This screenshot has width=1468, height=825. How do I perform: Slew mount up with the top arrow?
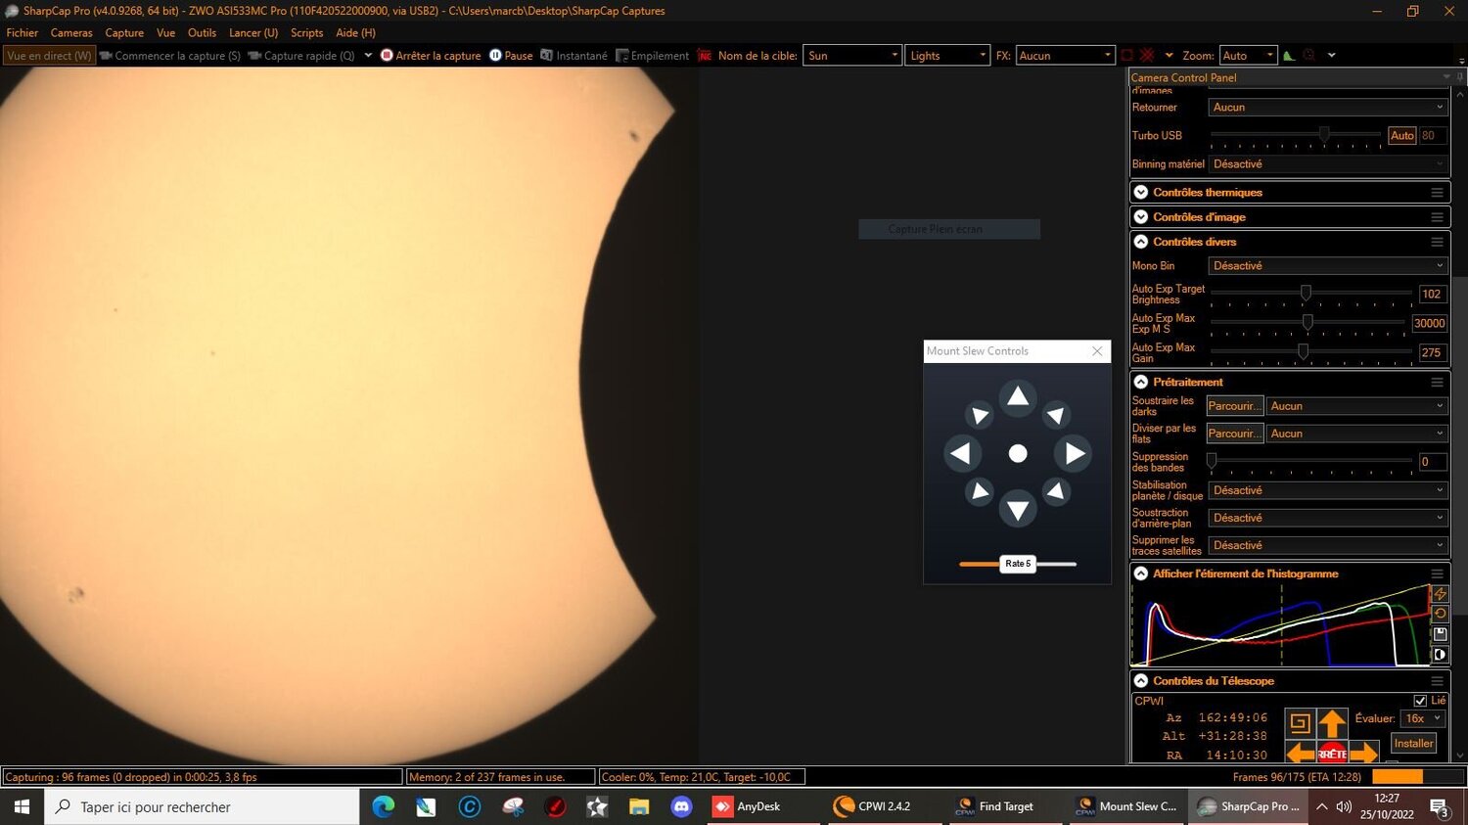coord(1018,396)
